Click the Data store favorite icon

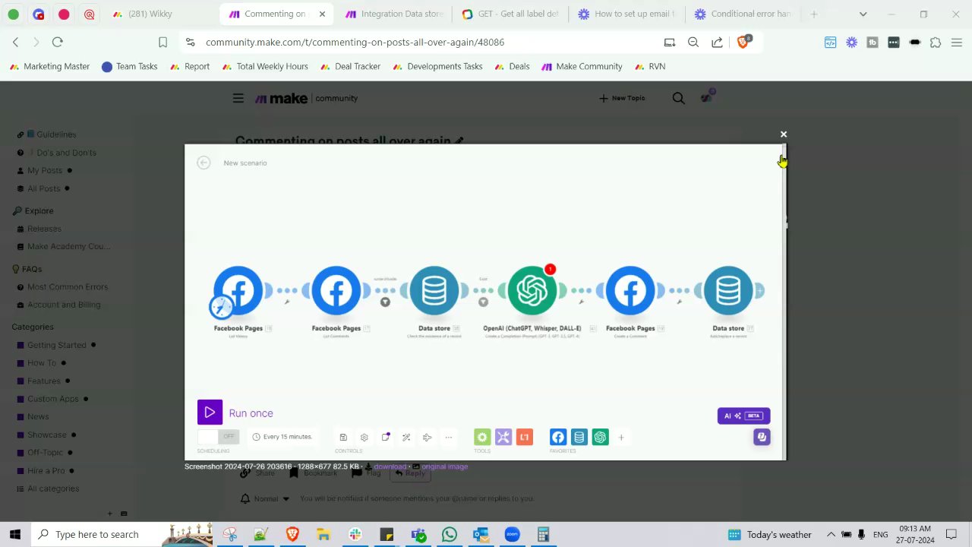coord(579,437)
